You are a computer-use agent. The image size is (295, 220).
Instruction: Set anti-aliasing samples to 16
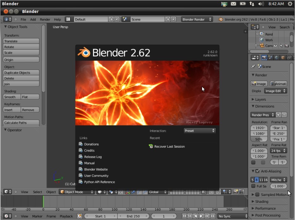pyautogui.click(x=265, y=180)
